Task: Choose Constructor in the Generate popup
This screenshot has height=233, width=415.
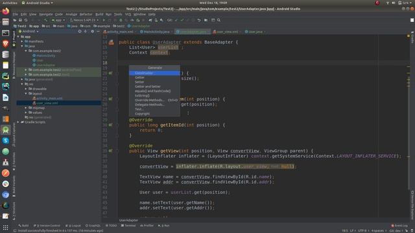Action: point(154,73)
